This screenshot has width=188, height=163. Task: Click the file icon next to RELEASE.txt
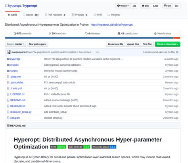[8, 106]
